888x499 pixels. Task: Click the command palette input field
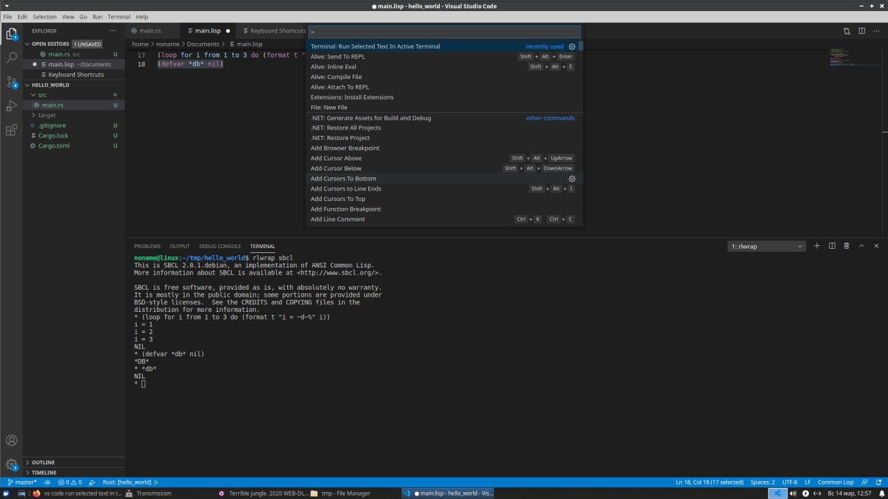pos(444,31)
